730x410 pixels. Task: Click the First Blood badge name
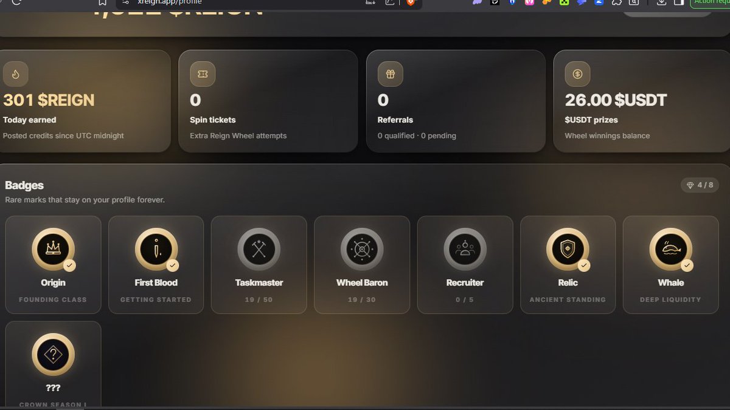[x=156, y=282]
